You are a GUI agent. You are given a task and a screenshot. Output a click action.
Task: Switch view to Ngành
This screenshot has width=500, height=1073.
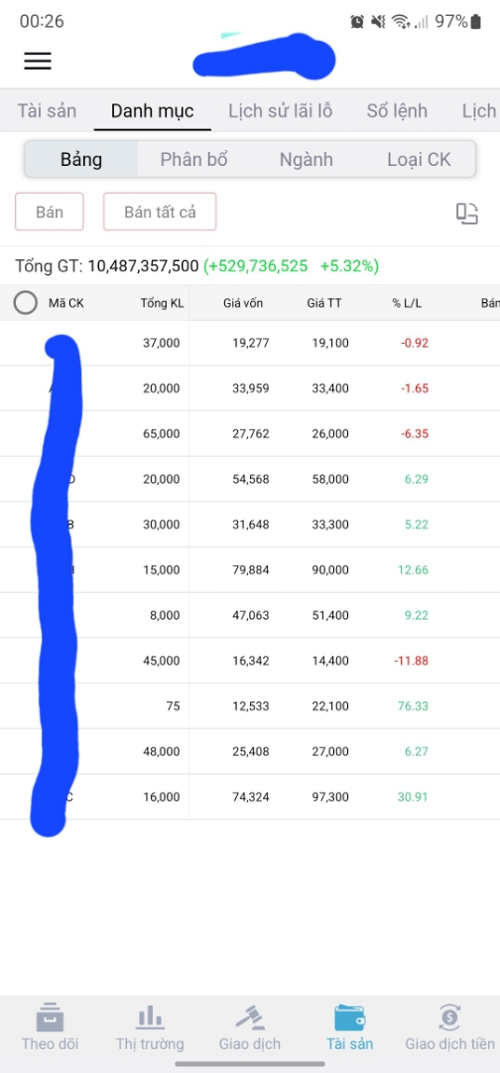coord(306,159)
